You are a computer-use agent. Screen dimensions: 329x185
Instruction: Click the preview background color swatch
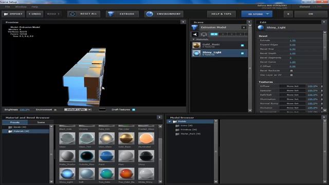[102, 109]
